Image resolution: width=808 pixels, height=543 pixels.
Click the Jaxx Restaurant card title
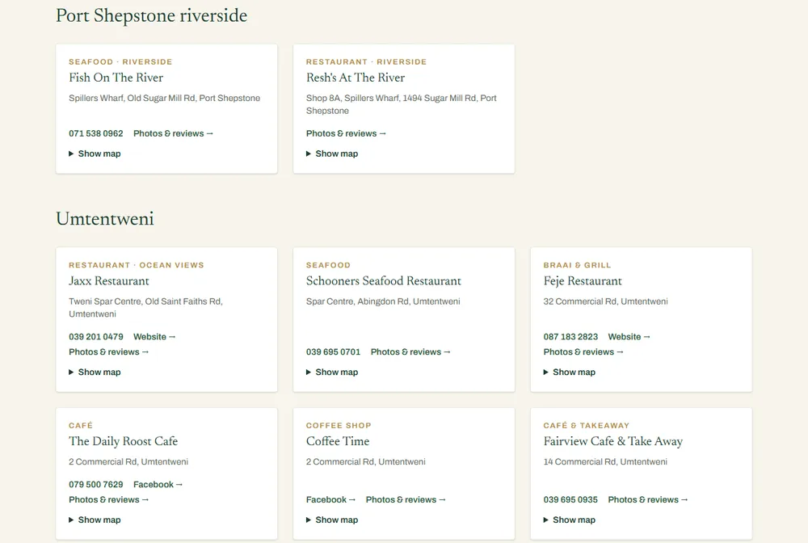(x=109, y=281)
